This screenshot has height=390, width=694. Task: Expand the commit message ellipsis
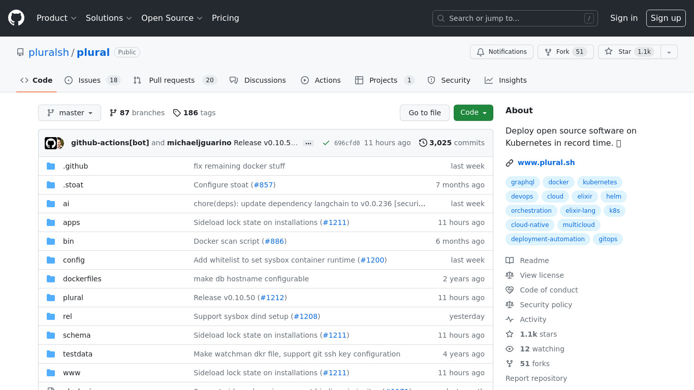[308, 143]
